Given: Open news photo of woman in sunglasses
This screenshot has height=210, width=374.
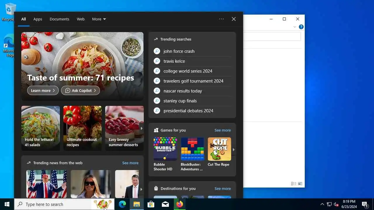Looking at the screenshot, I should 91,184.
